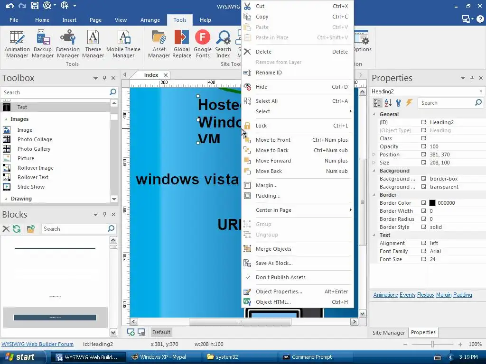Open the Theme Manager
486x364 pixels.
click(x=93, y=44)
